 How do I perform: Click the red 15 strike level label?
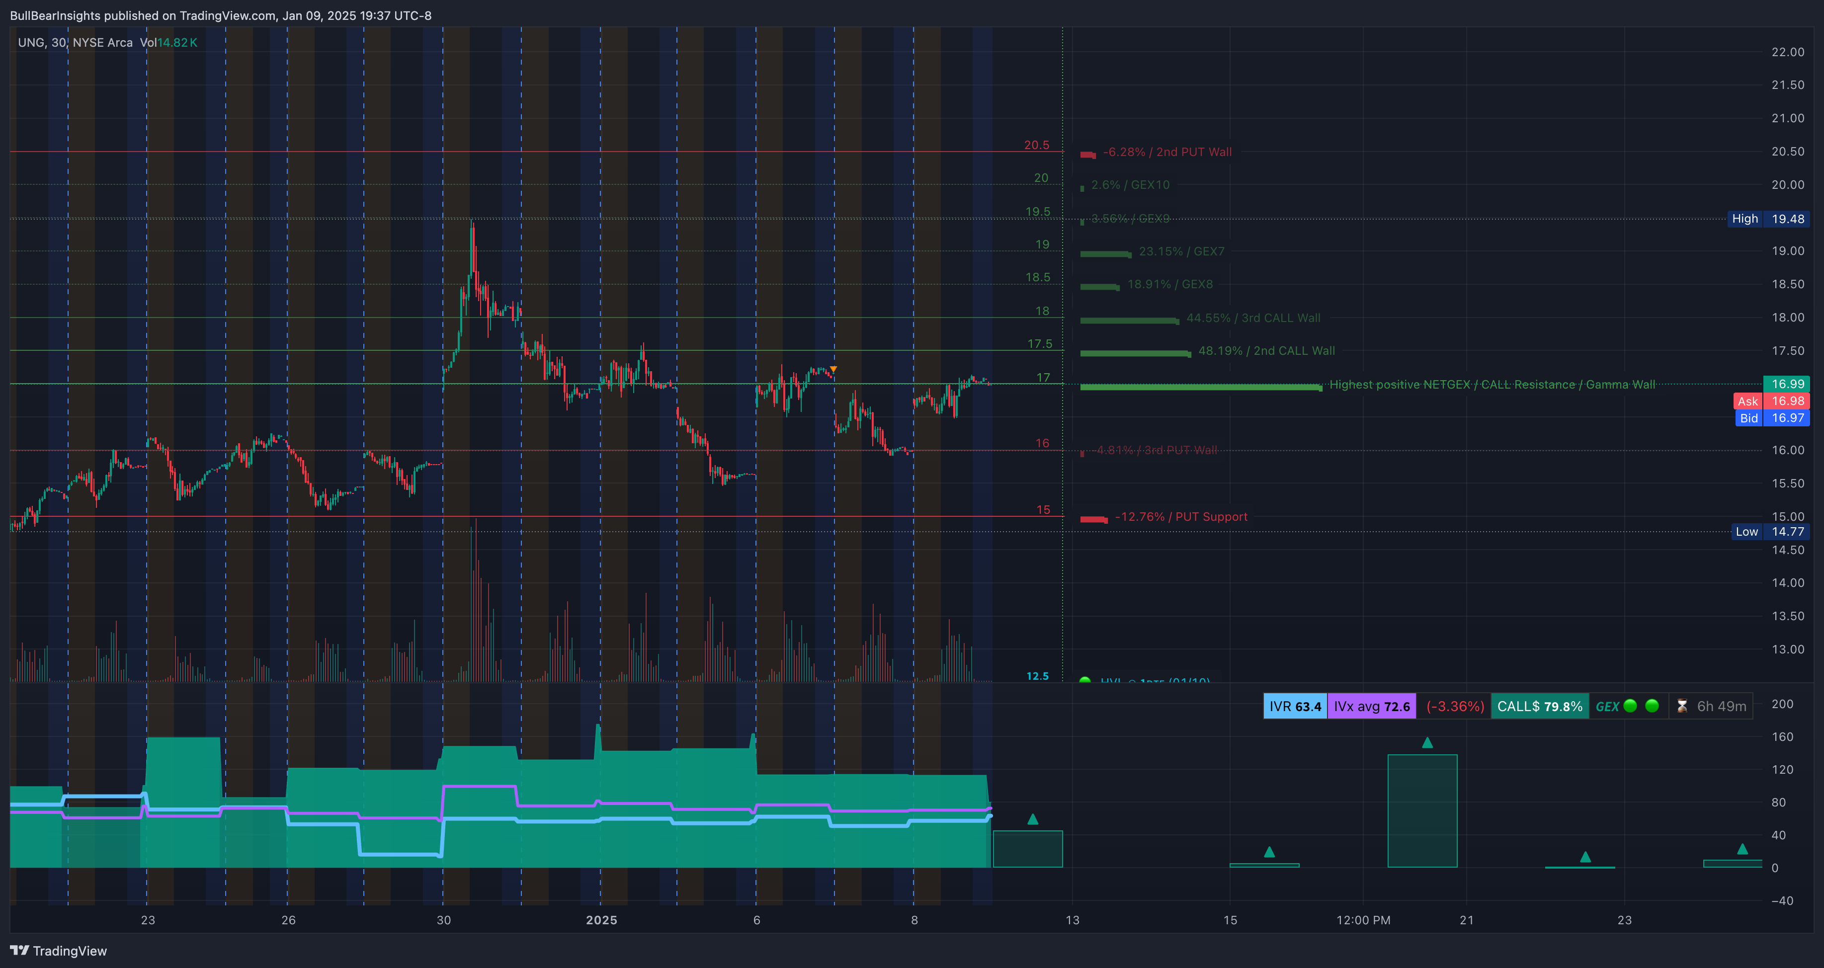(x=1043, y=509)
